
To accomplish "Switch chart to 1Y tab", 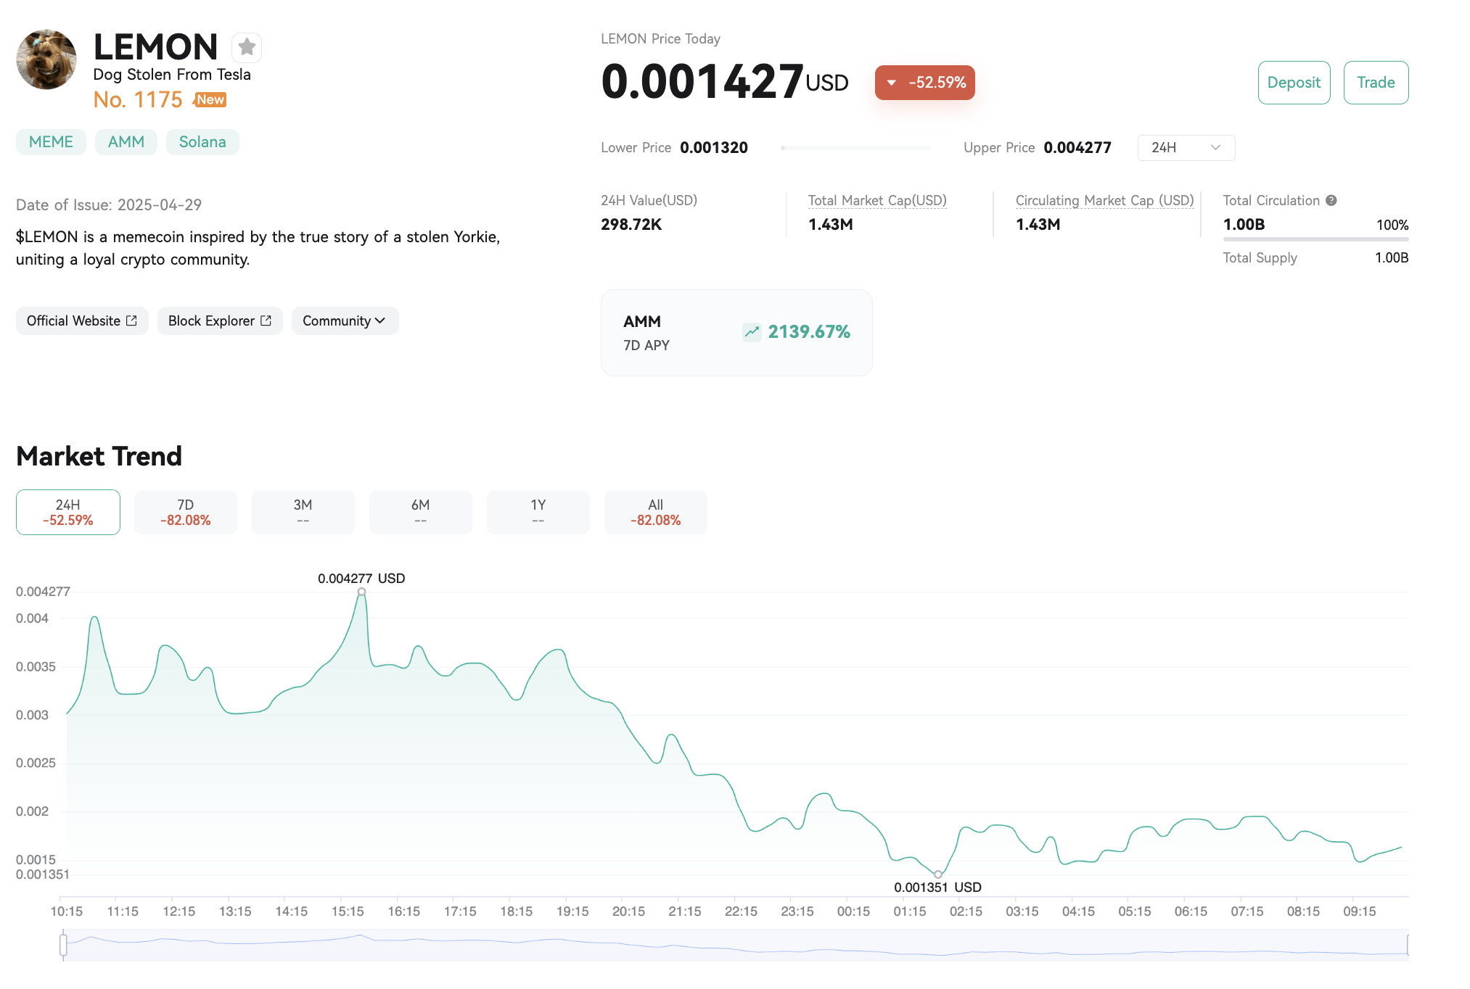I will (x=538, y=512).
